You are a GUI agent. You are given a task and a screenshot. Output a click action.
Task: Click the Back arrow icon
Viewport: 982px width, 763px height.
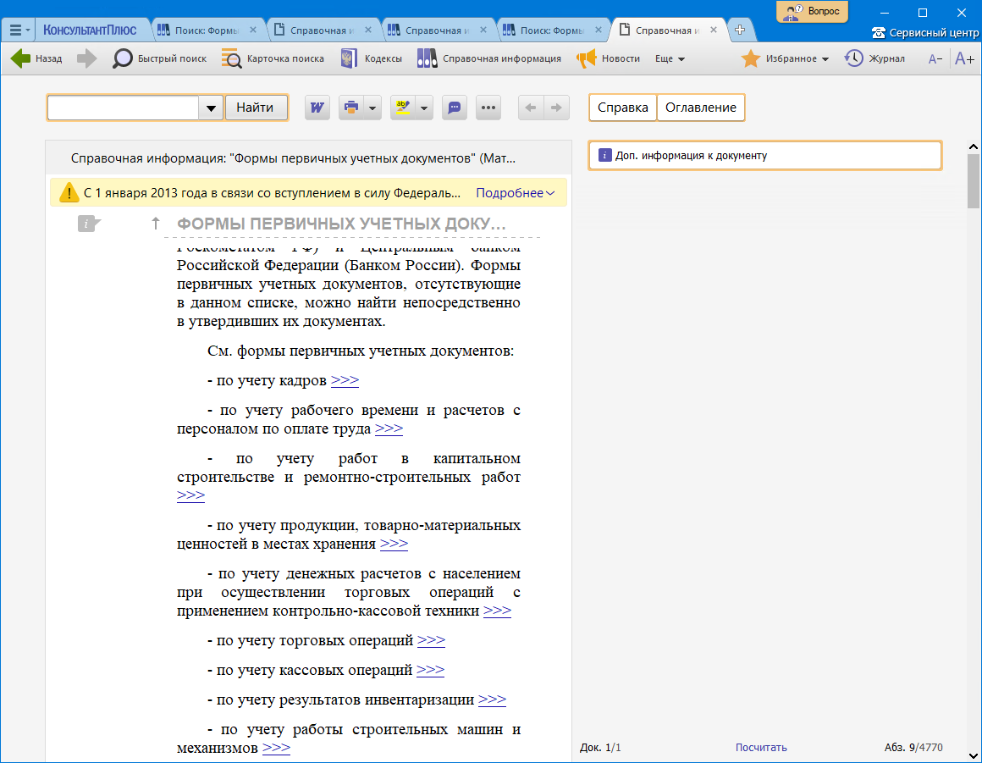pos(21,58)
